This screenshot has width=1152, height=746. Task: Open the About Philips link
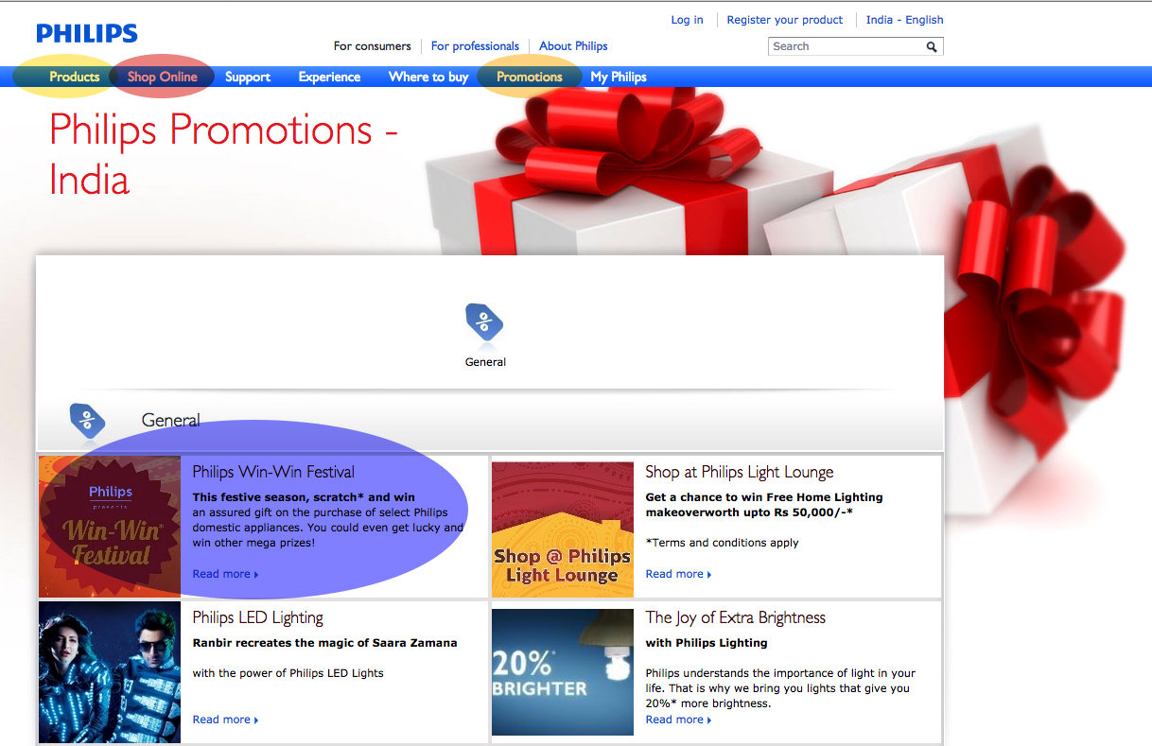tap(573, 45)
